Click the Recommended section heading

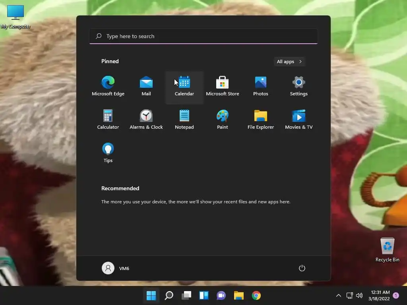point(120,188)
